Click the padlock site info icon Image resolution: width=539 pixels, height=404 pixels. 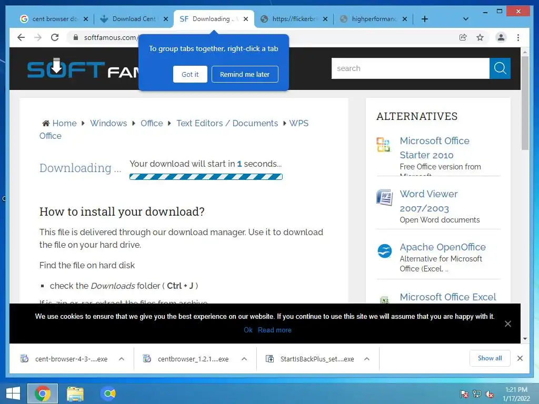pyautogui.click(x=76, y=37)
